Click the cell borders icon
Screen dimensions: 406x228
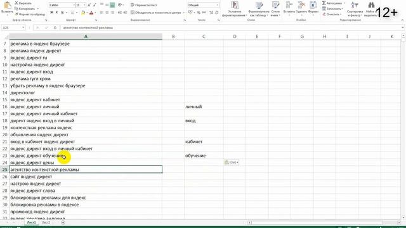[72, 13]
